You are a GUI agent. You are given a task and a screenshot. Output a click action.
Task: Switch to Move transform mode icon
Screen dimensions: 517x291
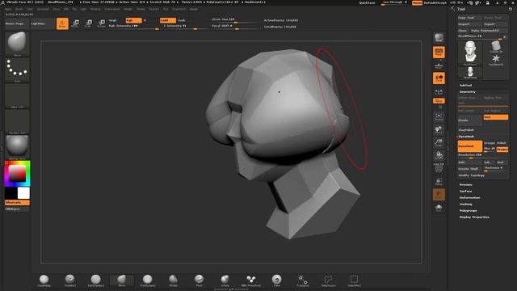click(x=75, y=23)
